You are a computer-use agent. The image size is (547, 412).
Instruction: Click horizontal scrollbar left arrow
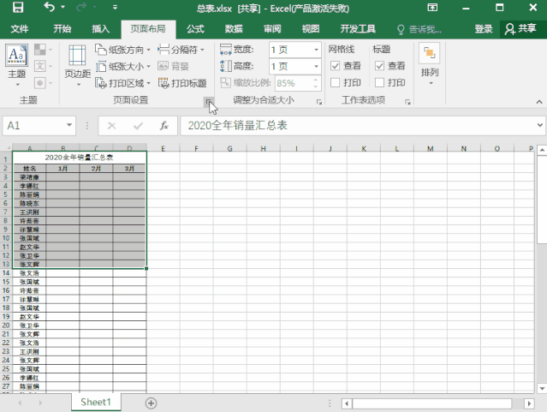(x=347, y=403)
